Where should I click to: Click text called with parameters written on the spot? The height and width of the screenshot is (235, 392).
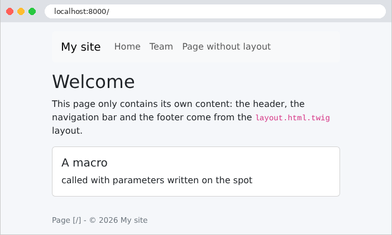pyautogui.click(x=157, y=180)
